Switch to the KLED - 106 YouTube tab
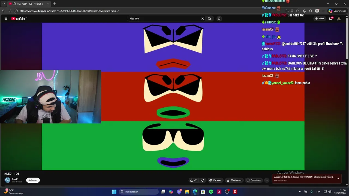Image resolution: width=349 pixels, height=196 pixels. point(29,4)
